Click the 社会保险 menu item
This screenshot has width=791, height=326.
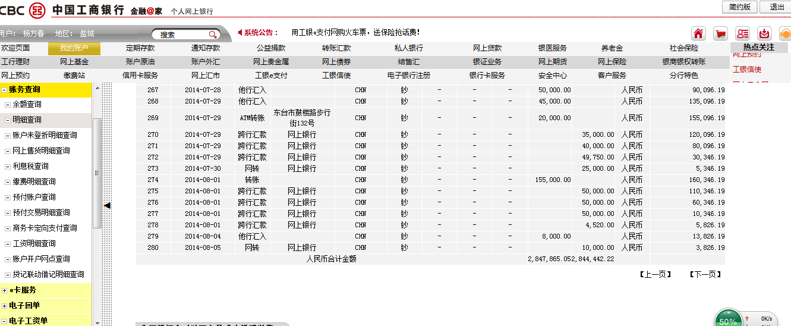click(684, 48)
